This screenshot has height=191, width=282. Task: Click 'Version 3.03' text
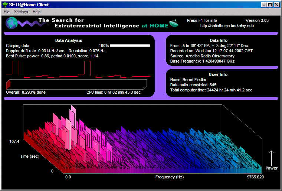point(257,20)
